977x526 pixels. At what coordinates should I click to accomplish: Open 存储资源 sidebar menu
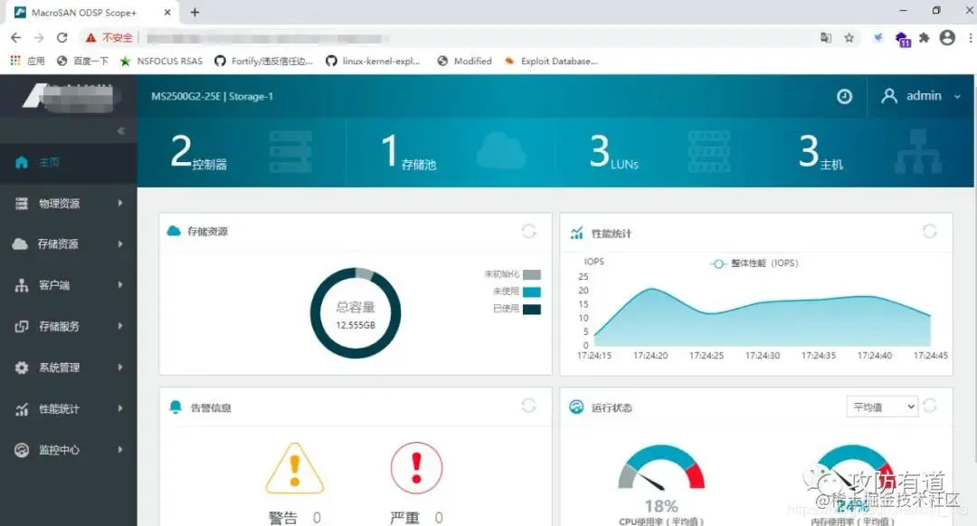pos(69,244)
